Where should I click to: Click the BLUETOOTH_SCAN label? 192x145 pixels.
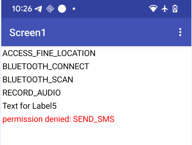tap(38, 80)
